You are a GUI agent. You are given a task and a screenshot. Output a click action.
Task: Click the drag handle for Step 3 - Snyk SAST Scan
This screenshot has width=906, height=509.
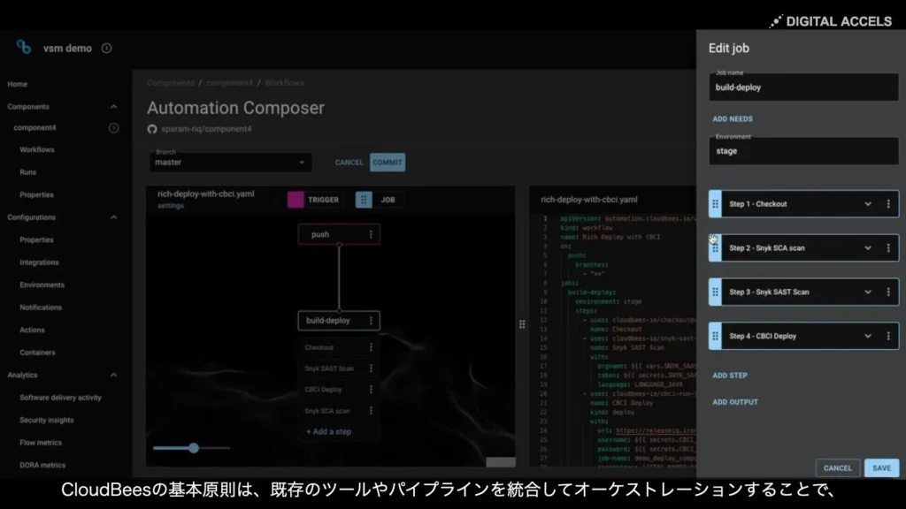point(715,292)
